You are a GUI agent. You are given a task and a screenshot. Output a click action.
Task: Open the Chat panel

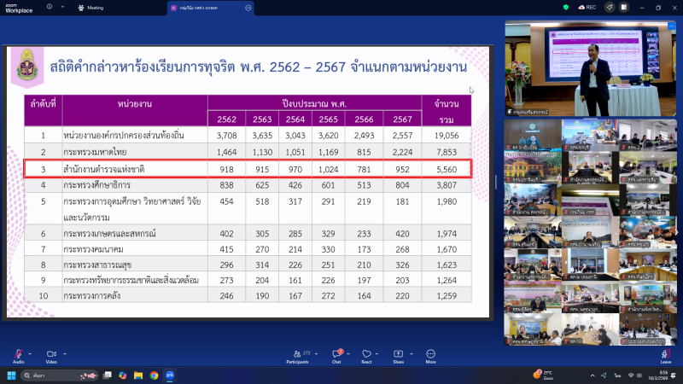[336, 354]
